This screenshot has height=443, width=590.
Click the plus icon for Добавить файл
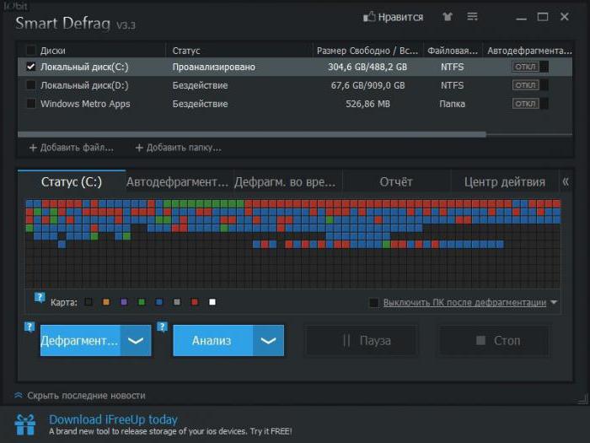tap(33, 148)
